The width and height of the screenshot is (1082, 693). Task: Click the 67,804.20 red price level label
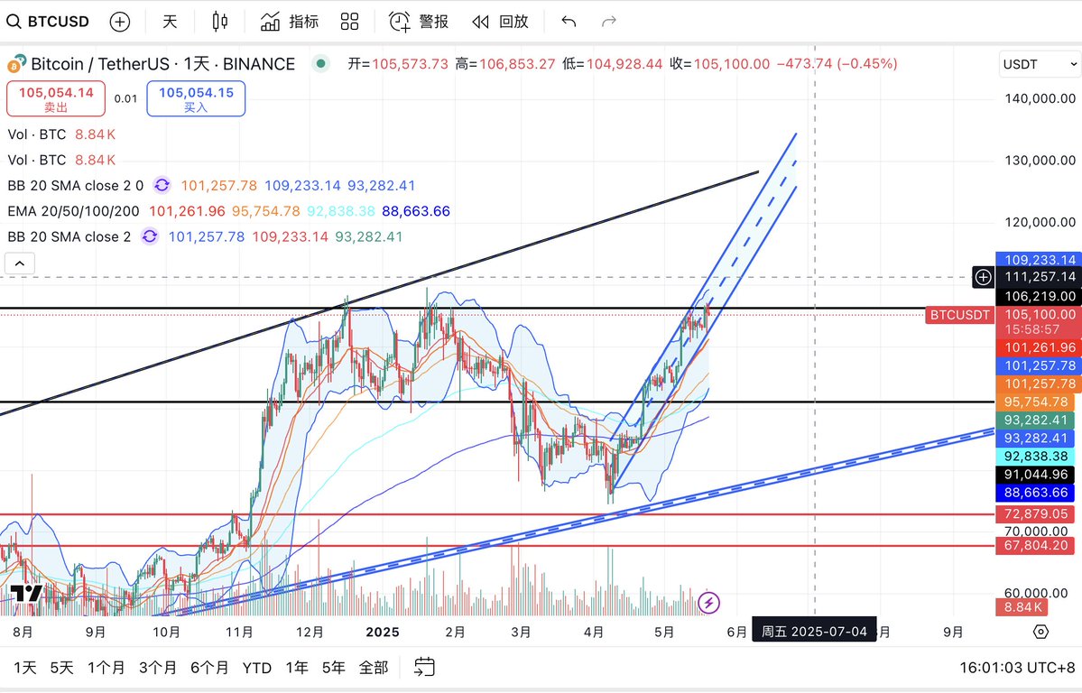point(1035,545)
